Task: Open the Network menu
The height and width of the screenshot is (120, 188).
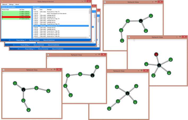Action: 4,4
